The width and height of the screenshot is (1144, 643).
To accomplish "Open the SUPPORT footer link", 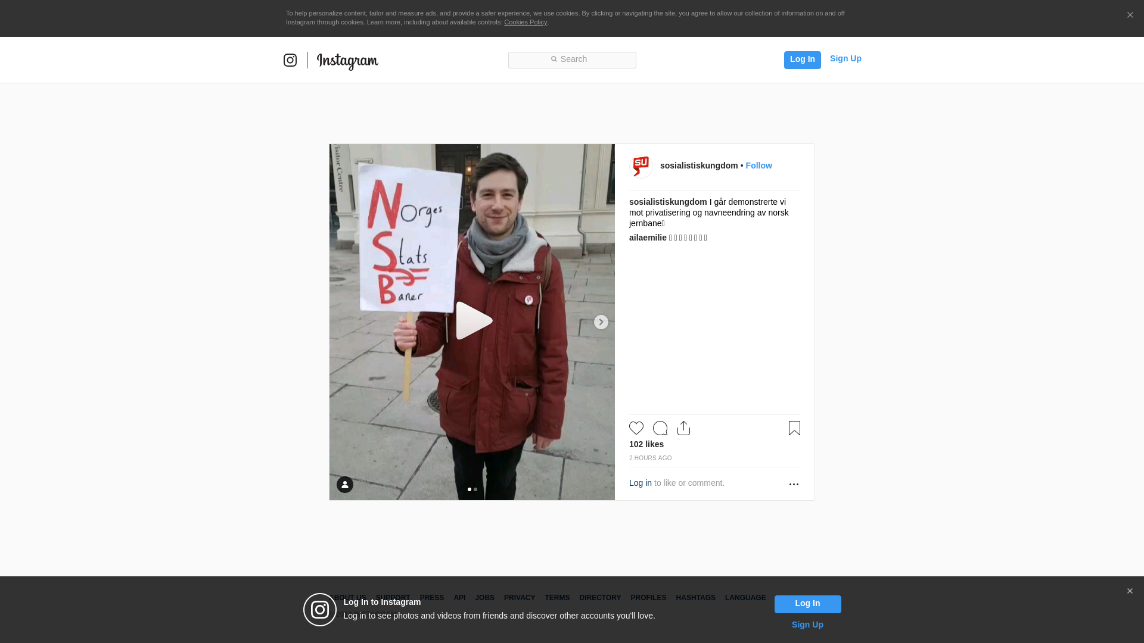I will (393, 598).
